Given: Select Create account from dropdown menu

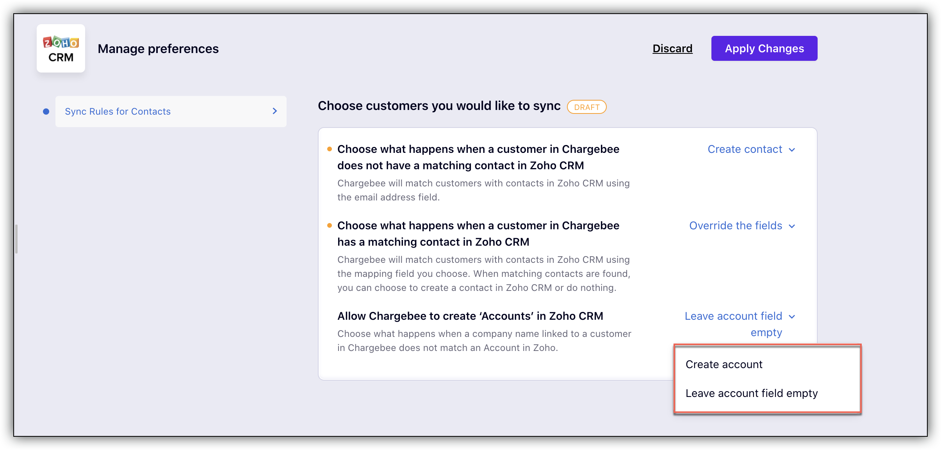Looking at the screenshot, I should pyautogui.click(x=724, y=364).
